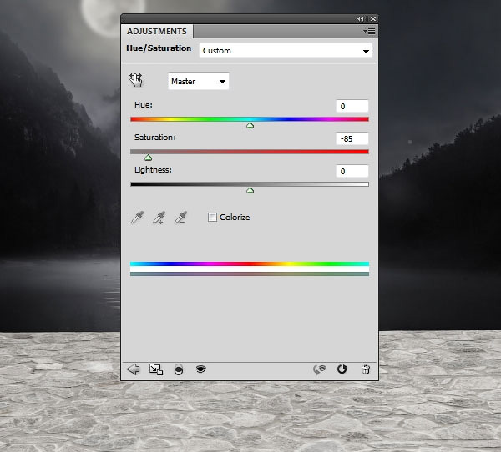This screenshot has height=452, width=501.
Task: Click the Saturation slider handle
Action: (x=149, y=158)
